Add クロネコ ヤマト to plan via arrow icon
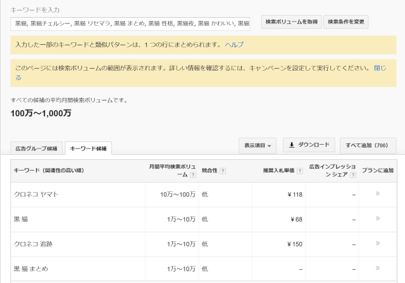Screen dimensions: 405x283 tap(378, 193)
